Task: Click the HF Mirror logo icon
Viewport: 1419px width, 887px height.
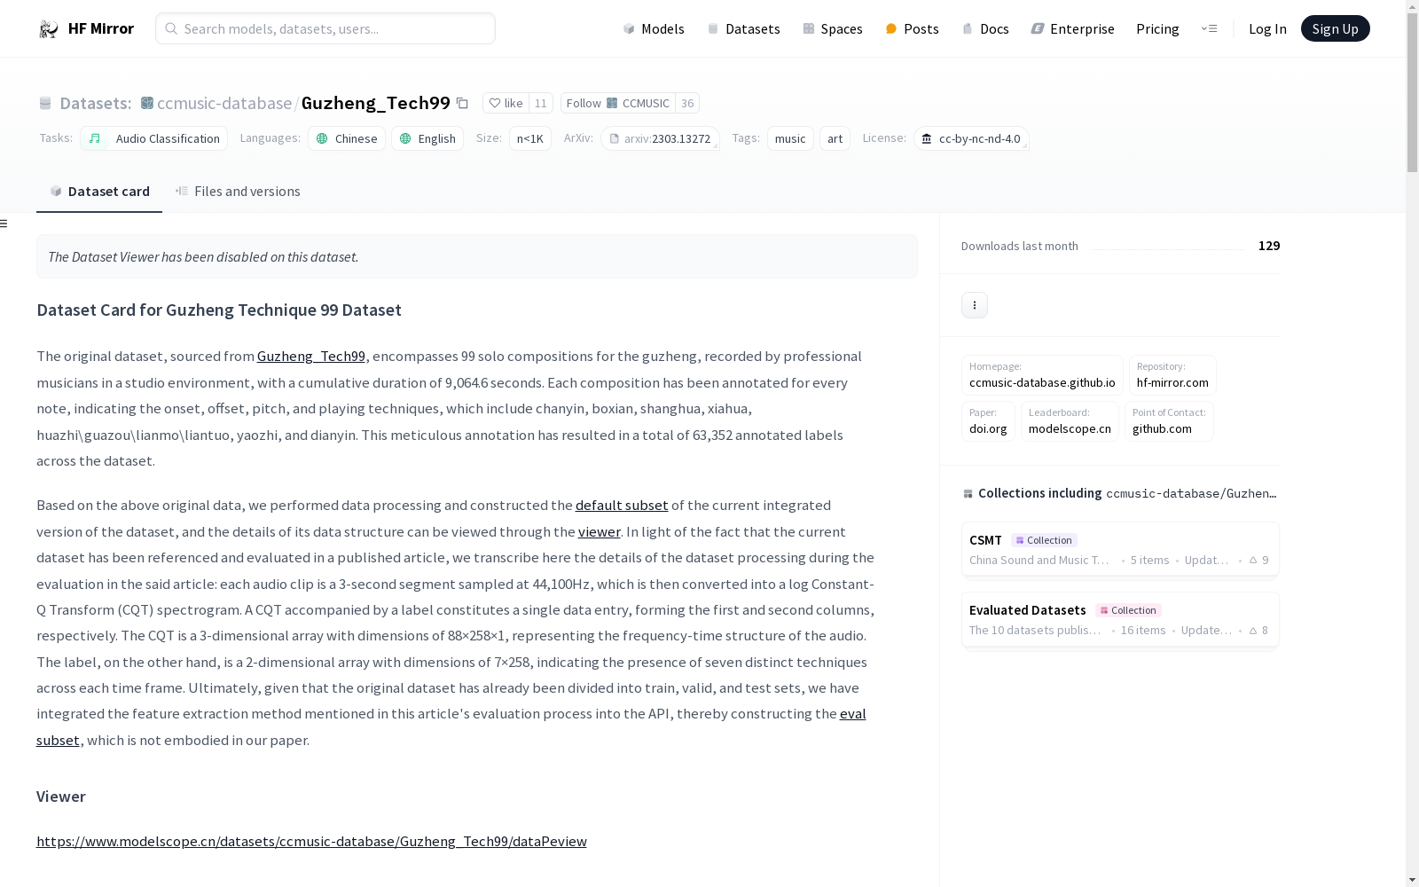Action: tap(49, 29)
